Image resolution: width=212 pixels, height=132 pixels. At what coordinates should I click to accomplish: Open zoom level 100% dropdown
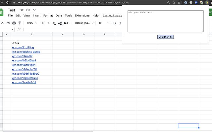[x=32, y=23]
